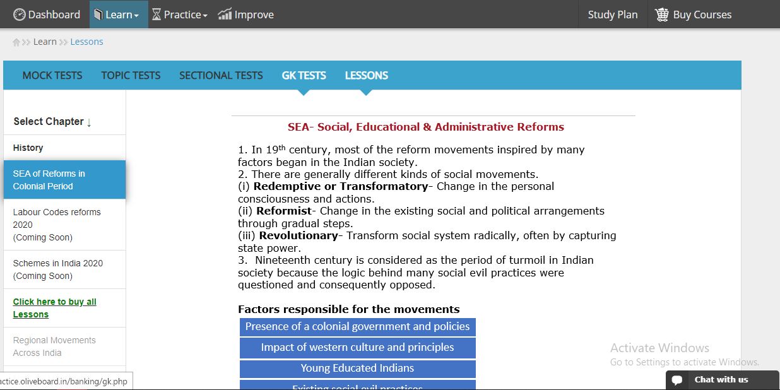The image size is (780, 390).
Task: Click the Improve bar chart icon
Action: [225, 15]
